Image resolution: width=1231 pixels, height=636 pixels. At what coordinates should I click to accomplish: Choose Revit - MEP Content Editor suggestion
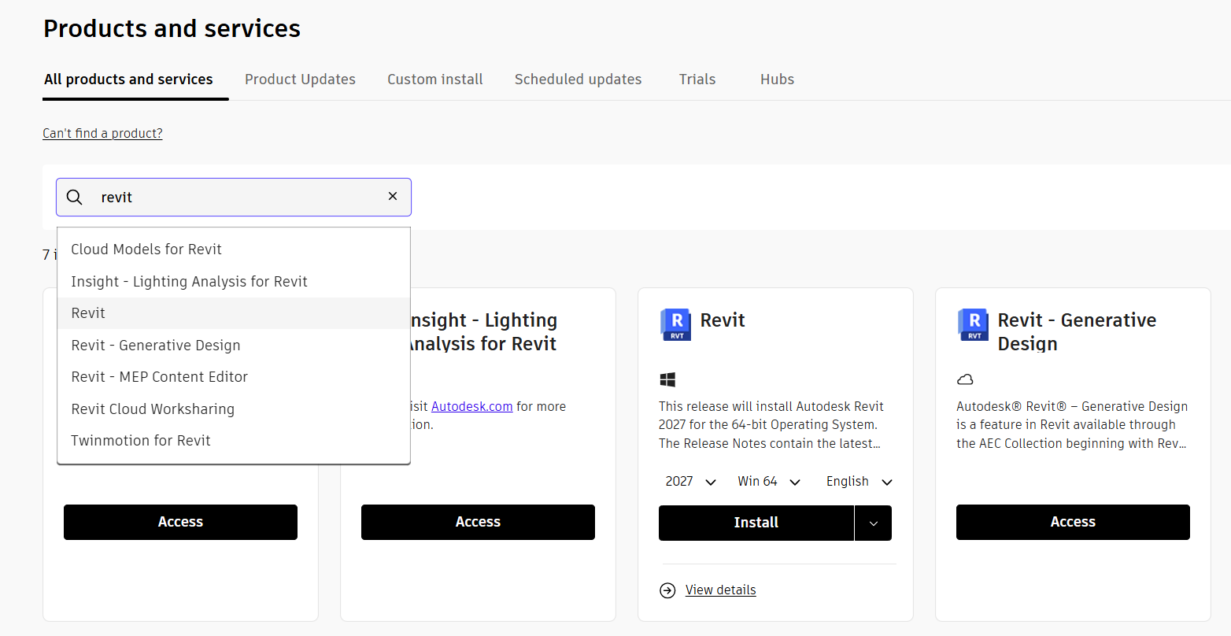pos(234,377)
